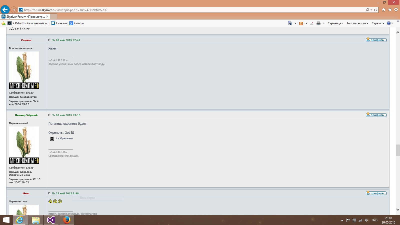Click the search magnifier in address bar
Viewport: 400px width, 225px height.
367,10
